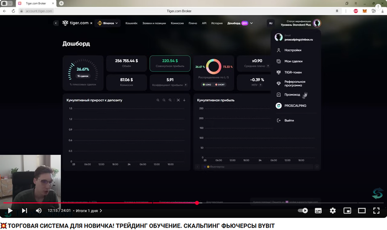Download the cumulative growth chart

coord(184,100)
